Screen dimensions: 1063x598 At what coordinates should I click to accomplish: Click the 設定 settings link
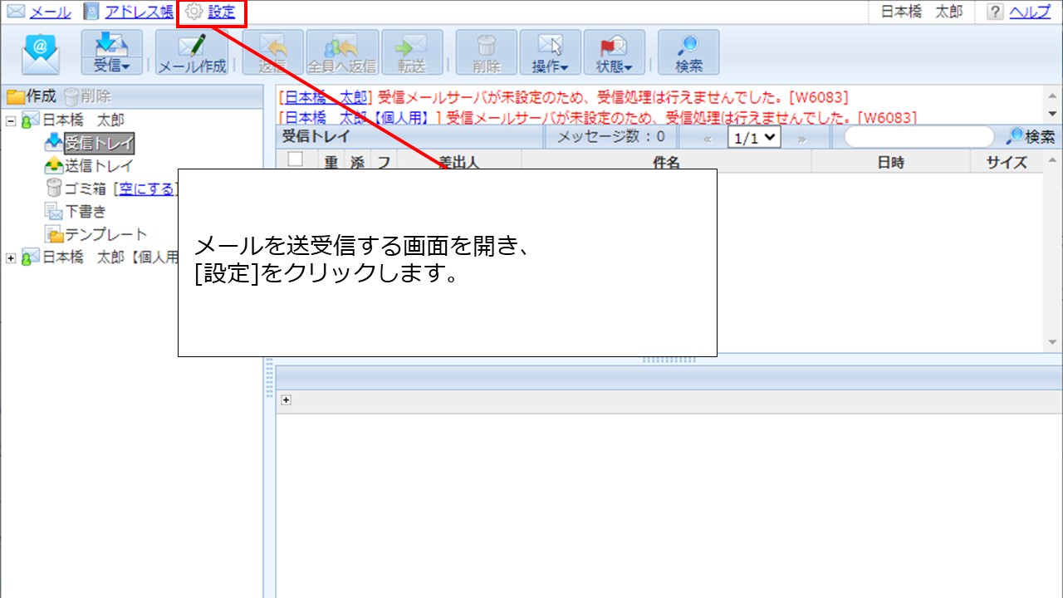(222, 12)
